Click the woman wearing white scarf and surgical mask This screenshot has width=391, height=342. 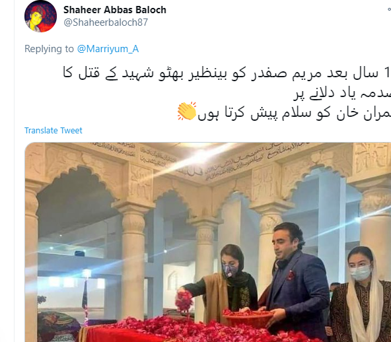coord(361,294)
